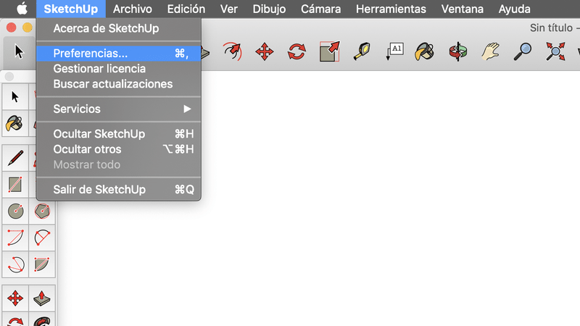The width and height of the screenshot is (580, 326).
Task: Select Gestionar licencia
Action: (x=119, y=69)
